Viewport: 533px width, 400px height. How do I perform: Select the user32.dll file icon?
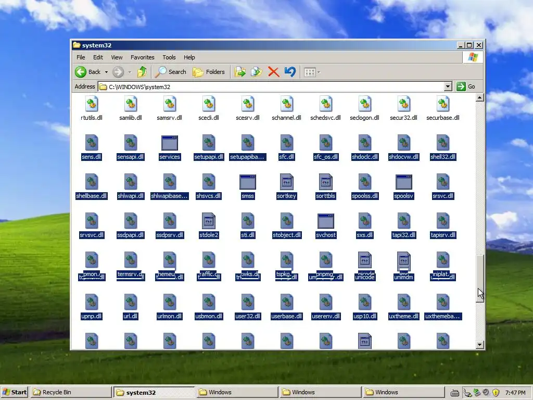[x=248, y=302]
